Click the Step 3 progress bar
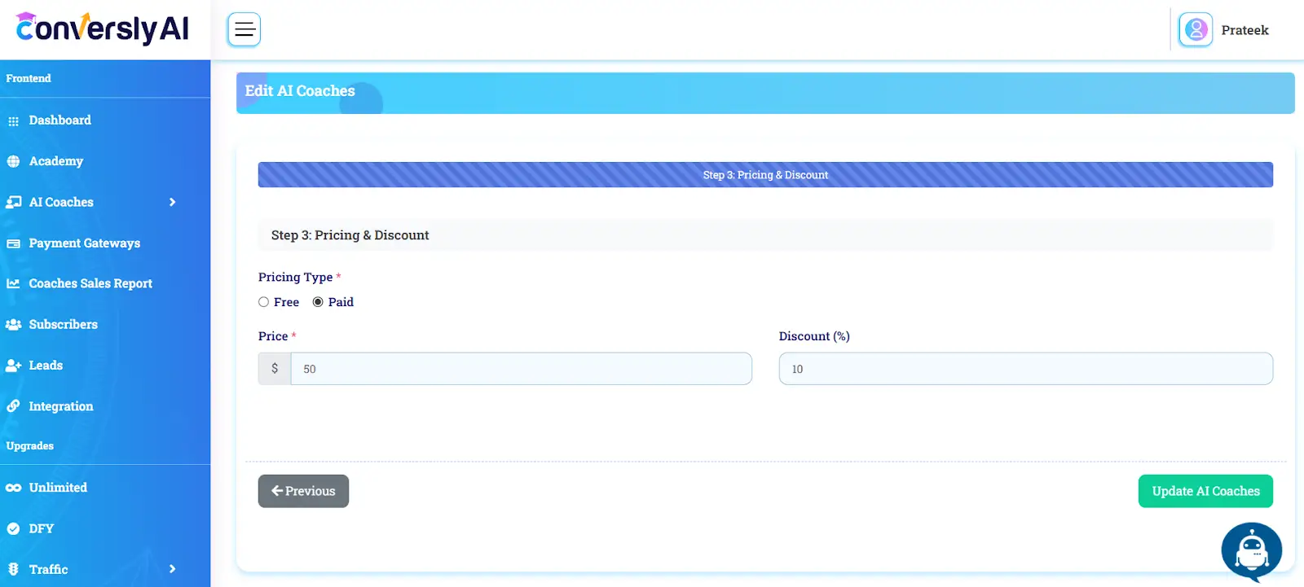Viewport: 1304px width, 587px height. coord(765,175)
